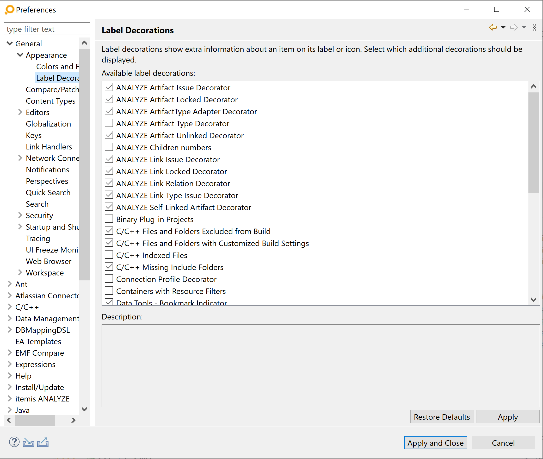Select Label Decorations tree item
The height and width of the screenshot is (459, 543).
coord(57,78)
